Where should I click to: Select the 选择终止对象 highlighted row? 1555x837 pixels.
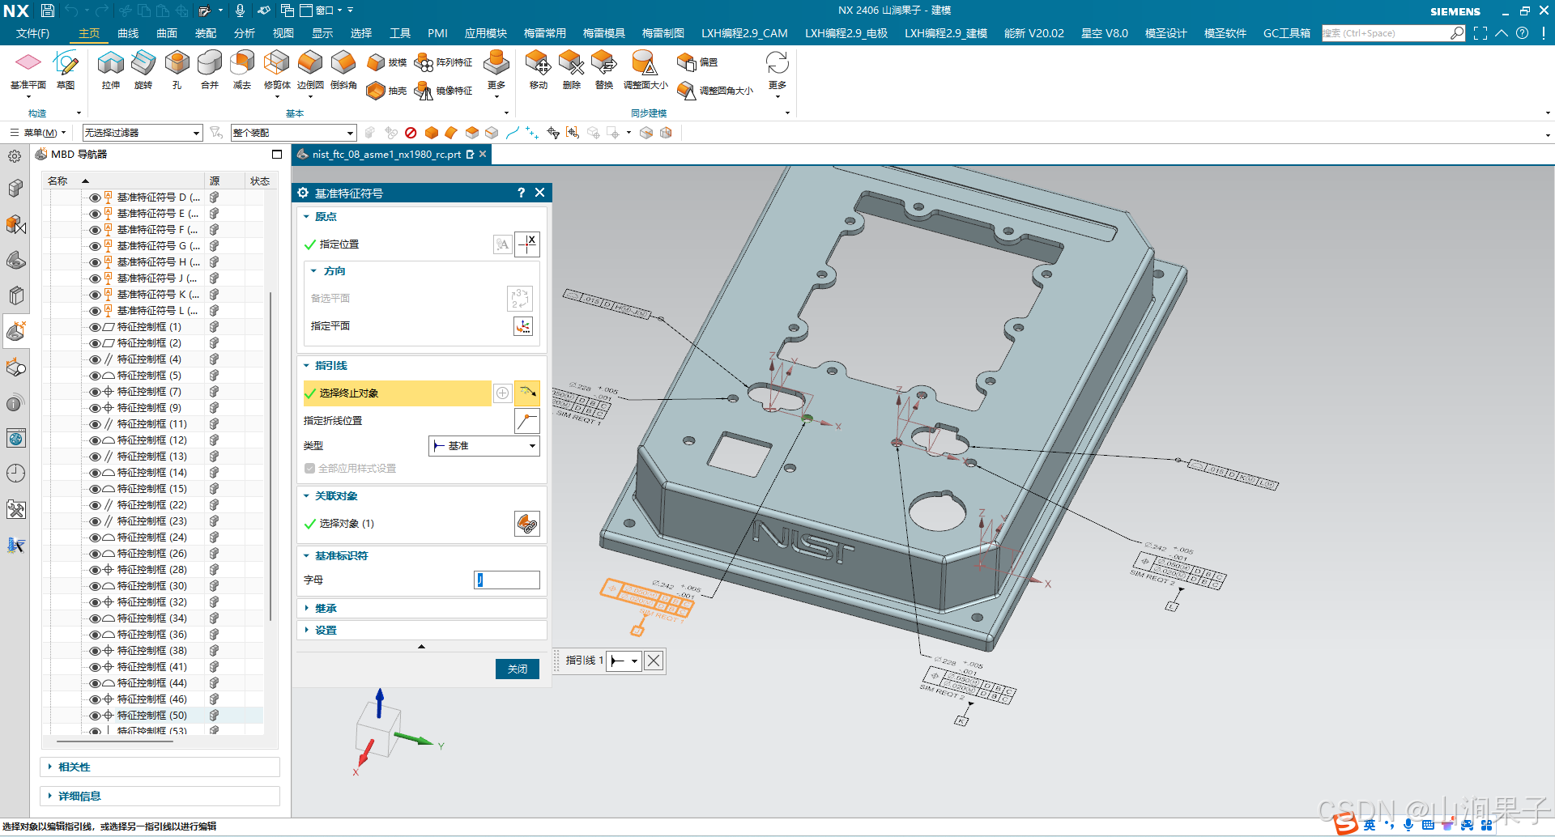(397, 393)
